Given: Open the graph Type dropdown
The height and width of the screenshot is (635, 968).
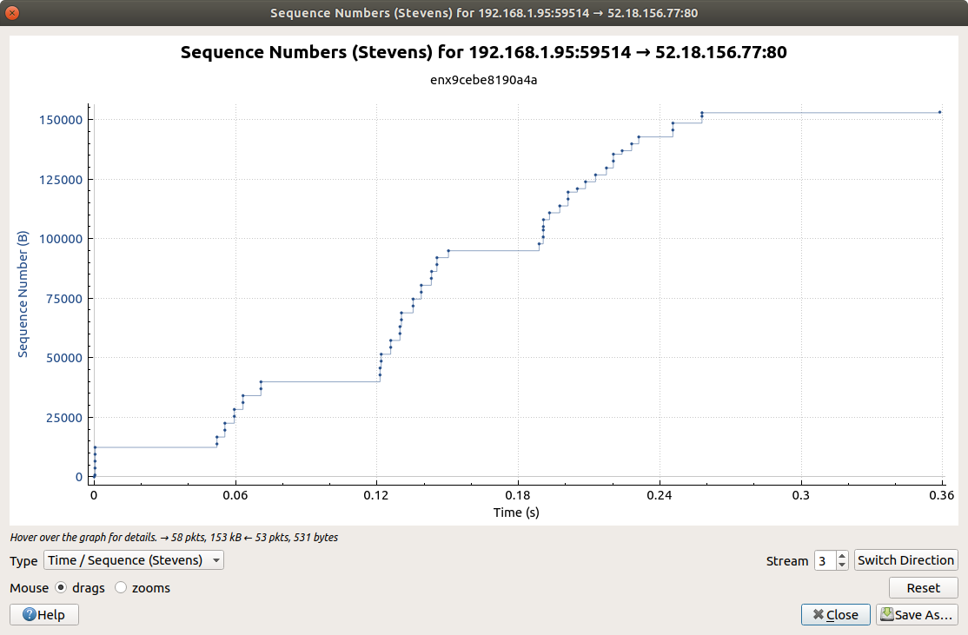Looking at the screenshot, I should [133, 560].
